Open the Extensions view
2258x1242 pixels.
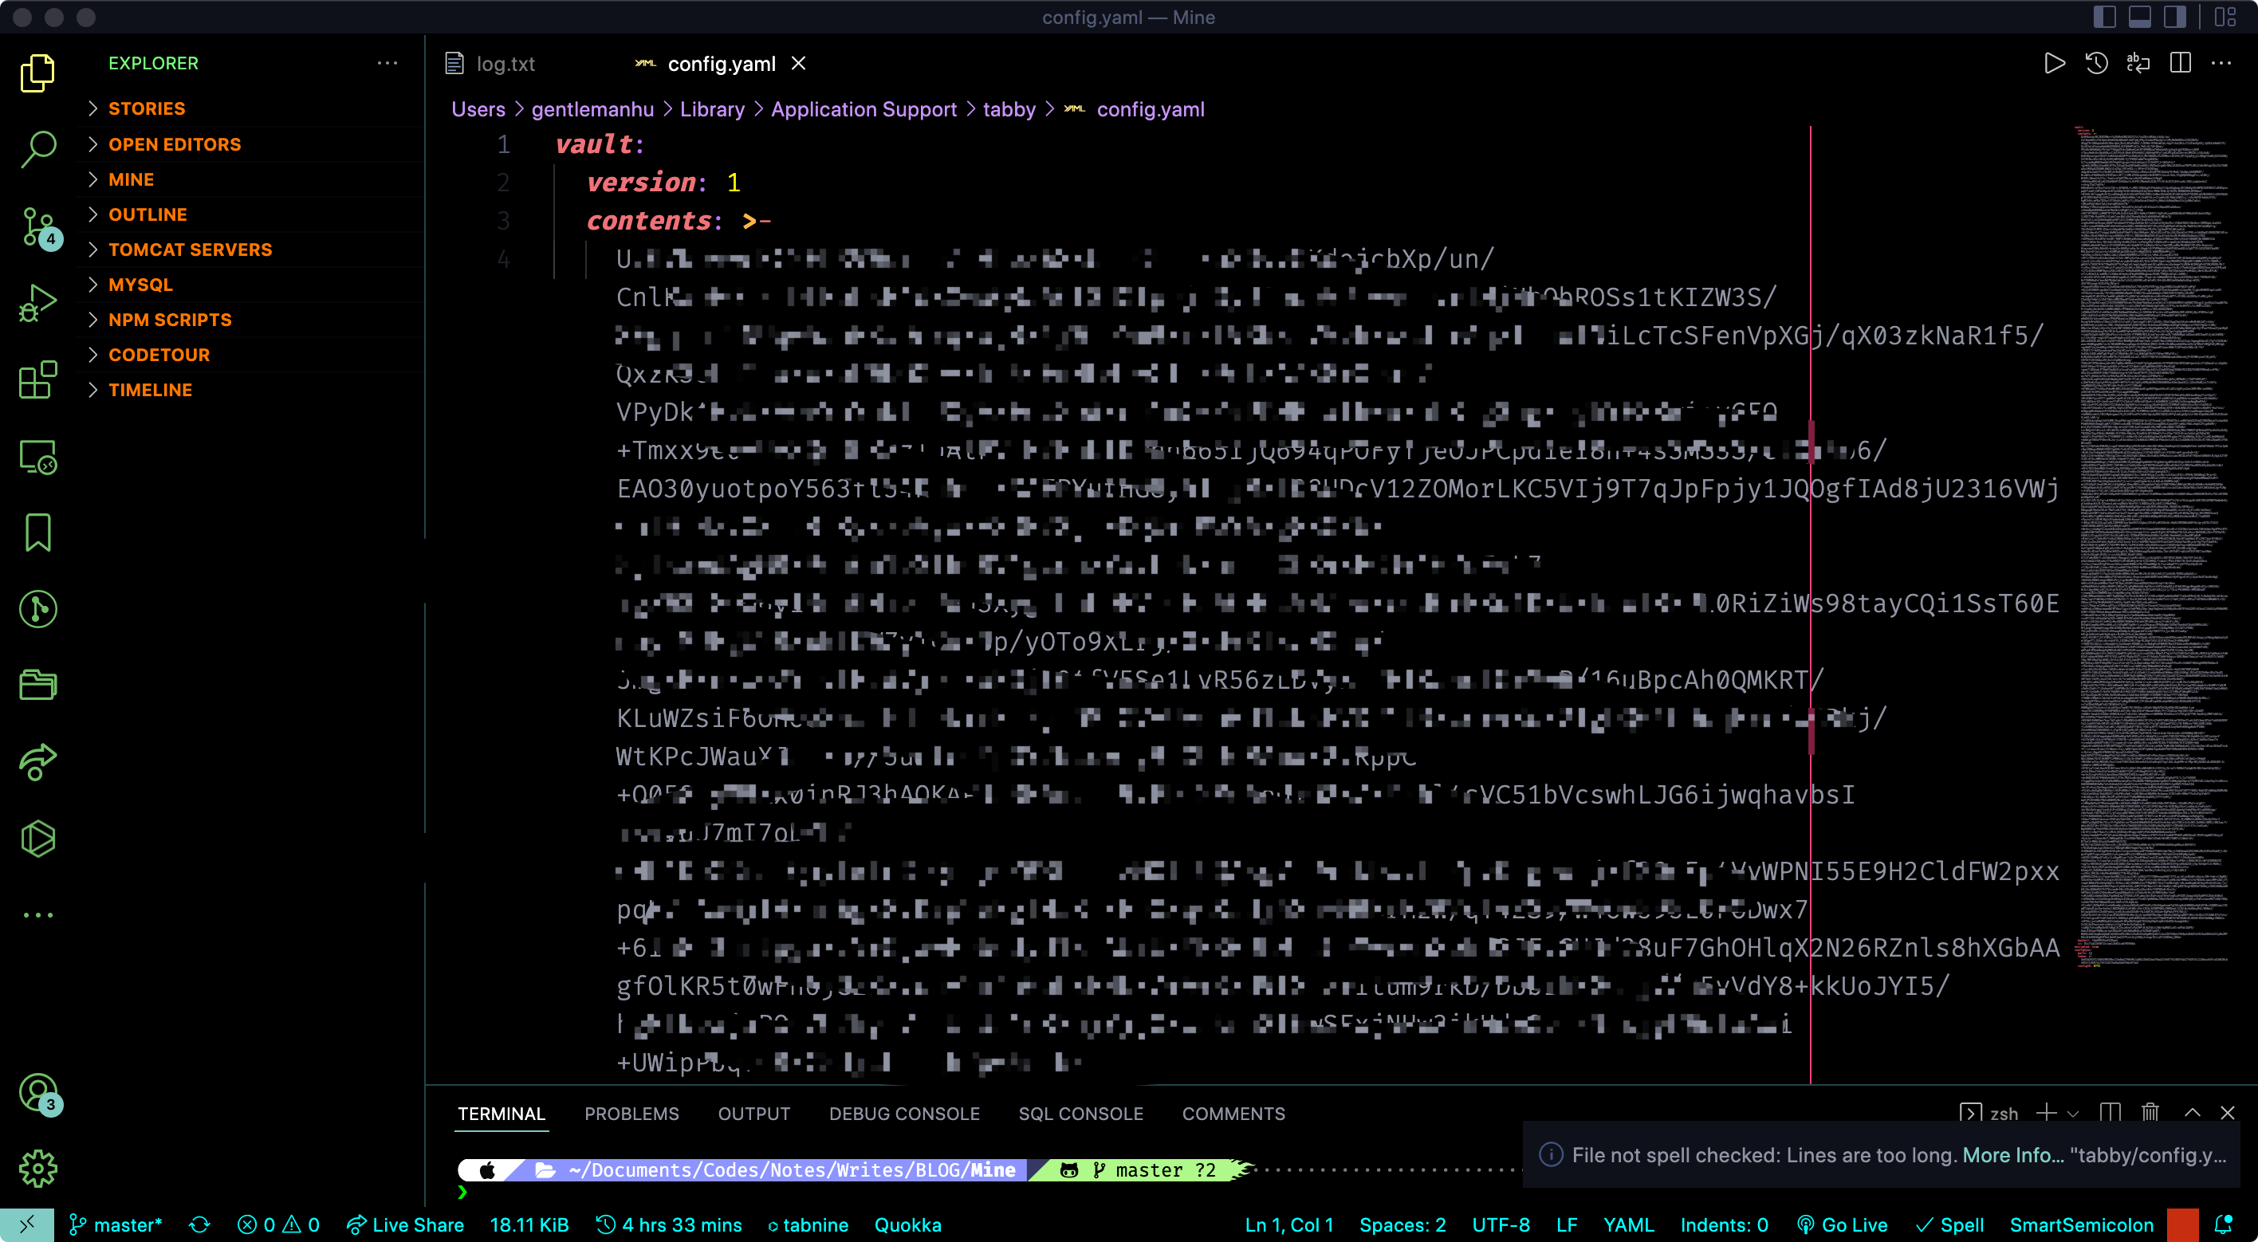click(x=37, y=380)
